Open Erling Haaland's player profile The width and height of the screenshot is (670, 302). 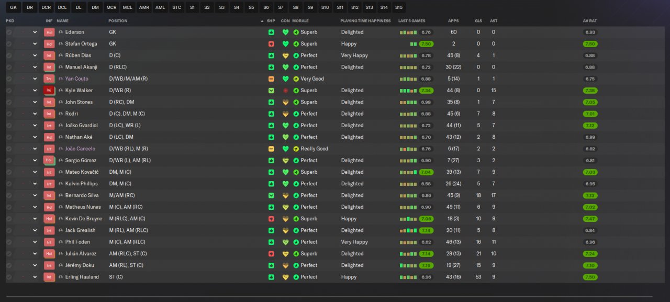pyautogui.click(x=82, y=277)
